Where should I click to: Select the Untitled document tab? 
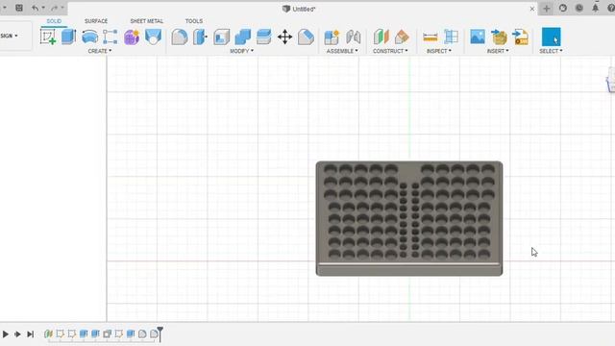[x=299, y=9]
